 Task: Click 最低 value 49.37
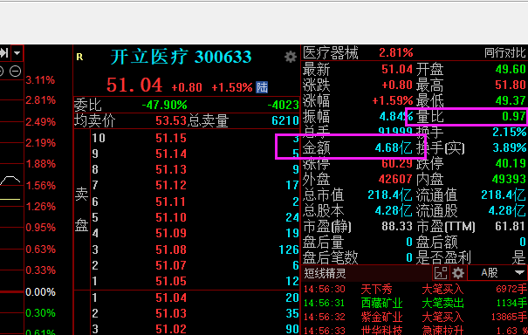click(511, 100)
